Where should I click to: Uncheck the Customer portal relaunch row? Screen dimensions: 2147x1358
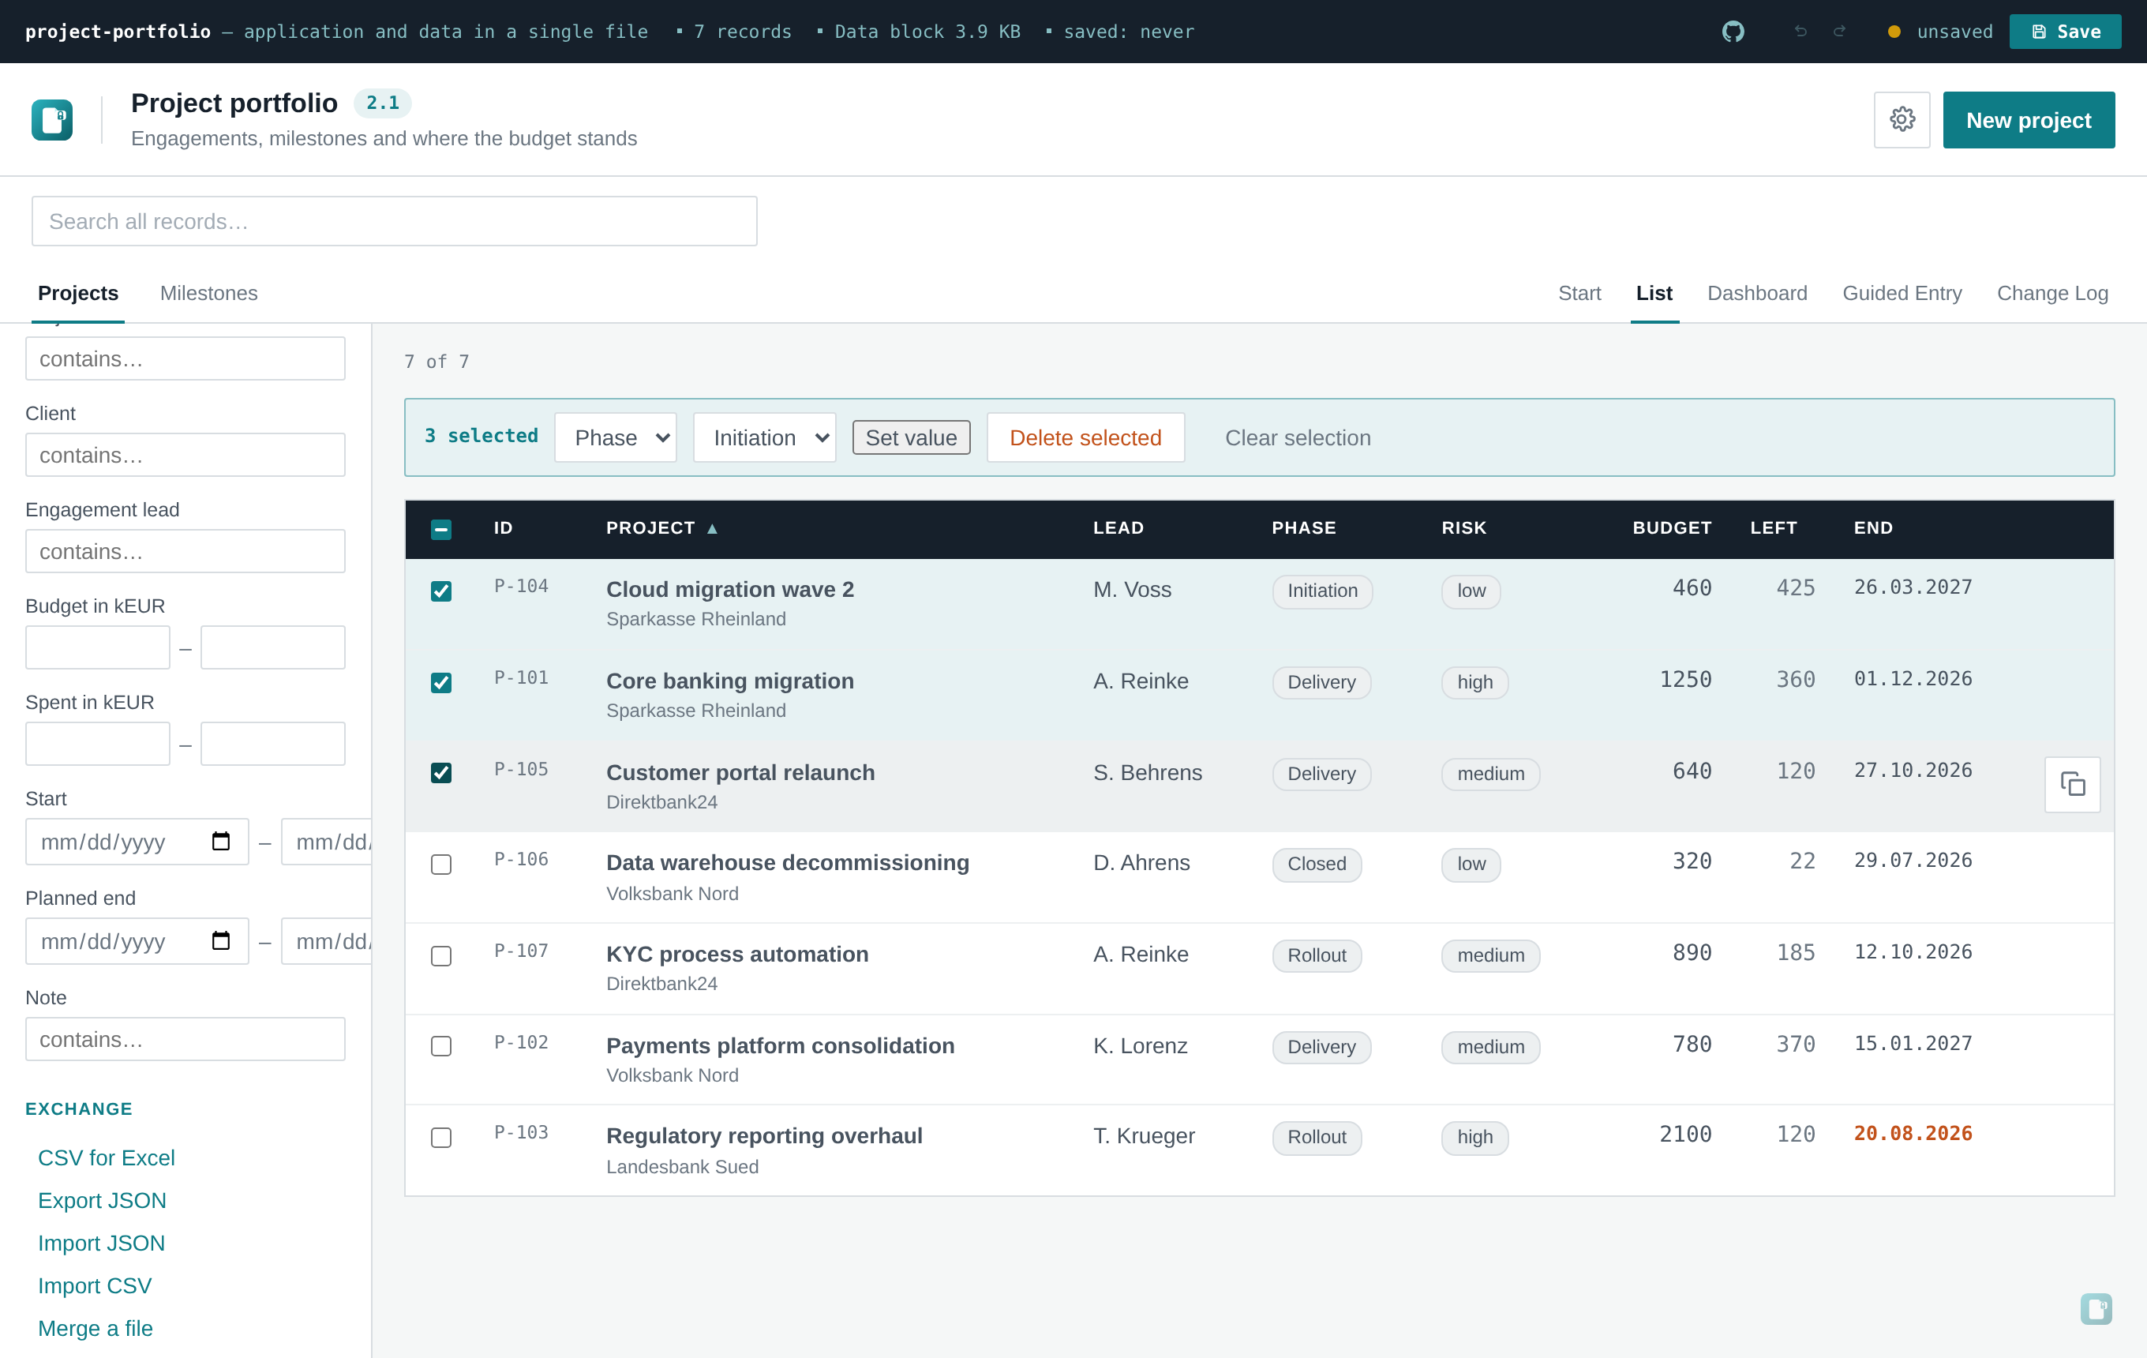[x=440, y=772]
